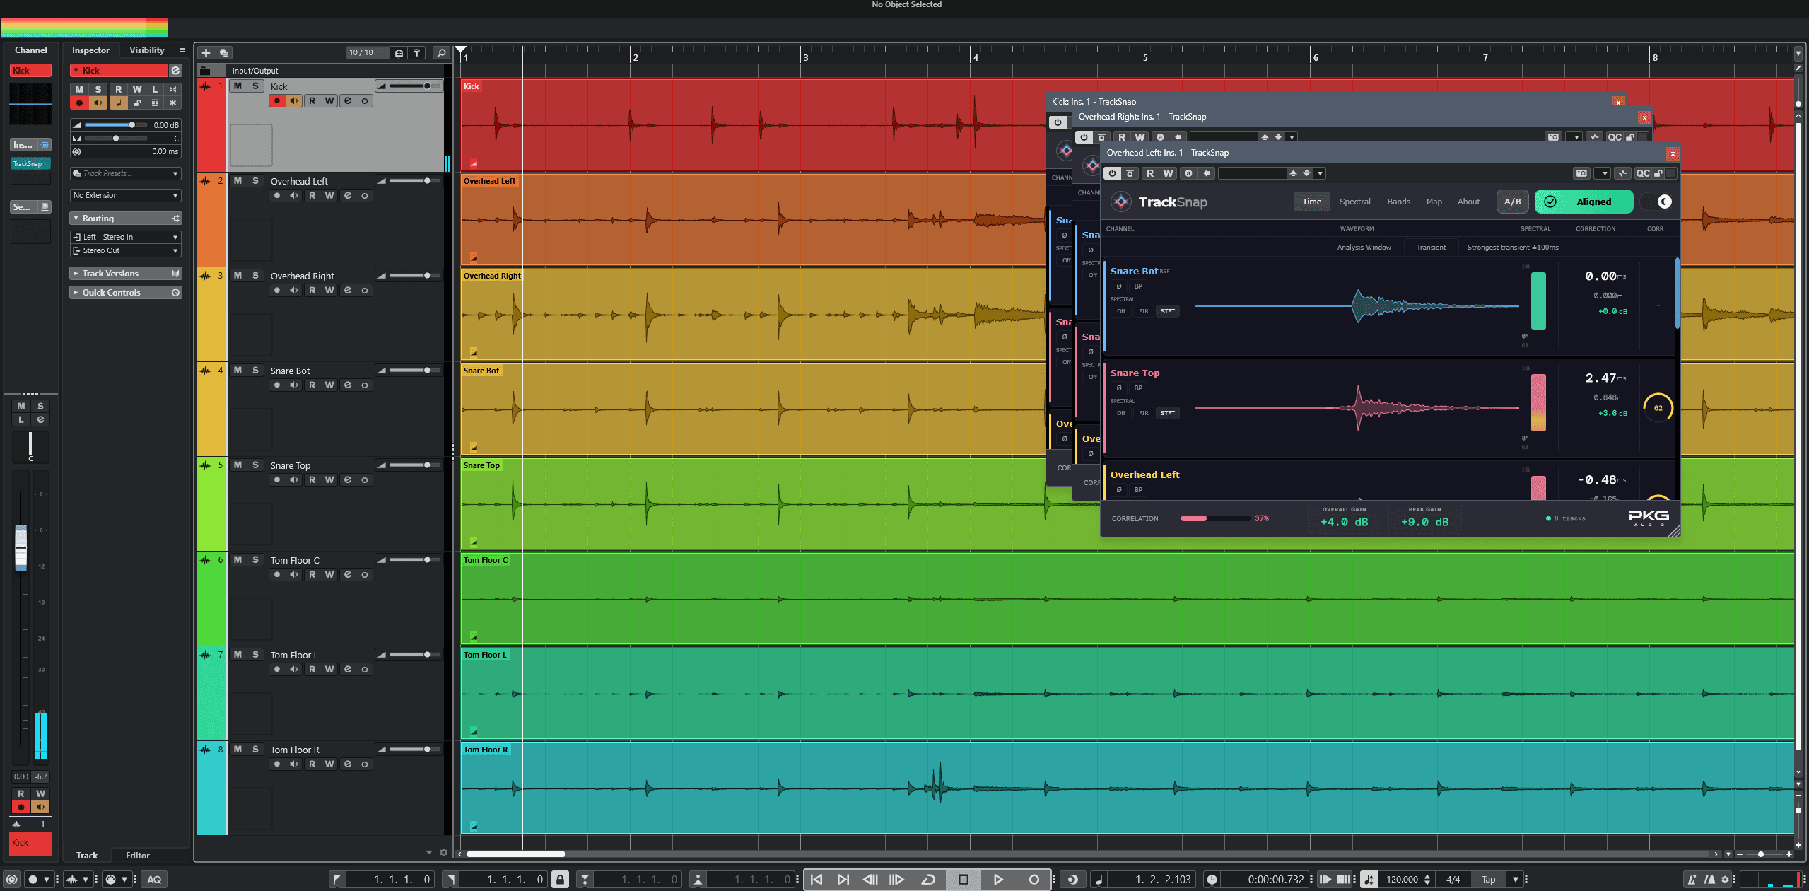1809x891 pixels.
Task: Open the Stereo Out output routing dropdown
Action: 126,250
